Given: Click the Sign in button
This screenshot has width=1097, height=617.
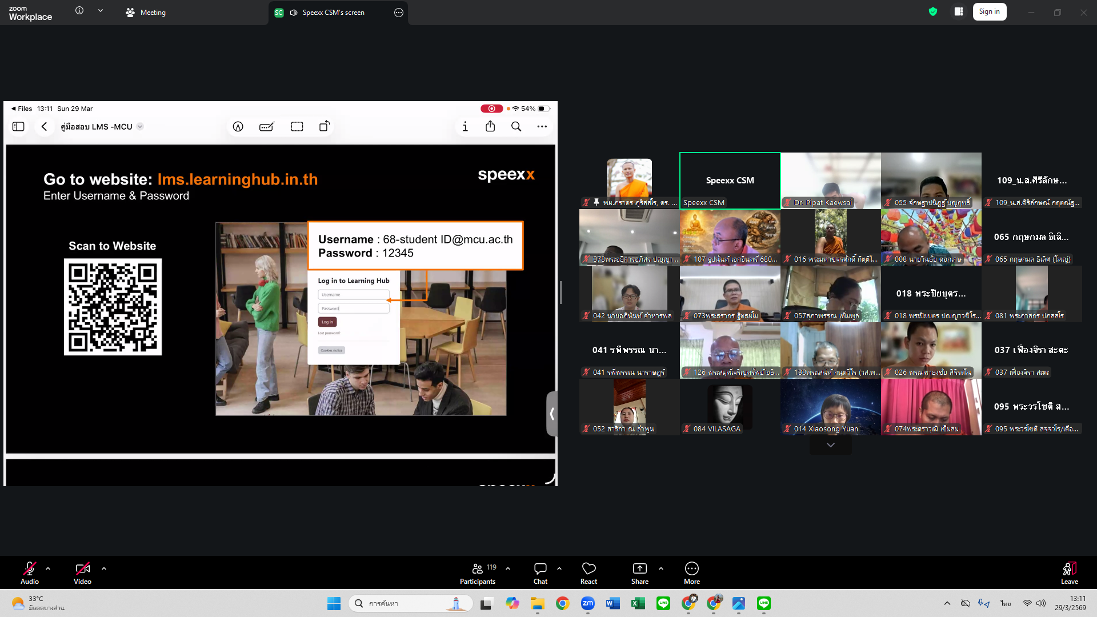Looking at the screenshot, I should click(989, 12).
